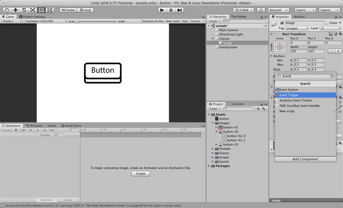Open the Collab dropdown
The height and width of the screenshot is (208, 343).
pyautogui.click(x=244, y=10)
